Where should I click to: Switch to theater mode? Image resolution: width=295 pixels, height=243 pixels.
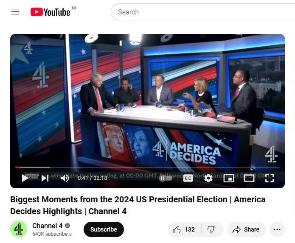pyautogui.click(x=249, y=178)
